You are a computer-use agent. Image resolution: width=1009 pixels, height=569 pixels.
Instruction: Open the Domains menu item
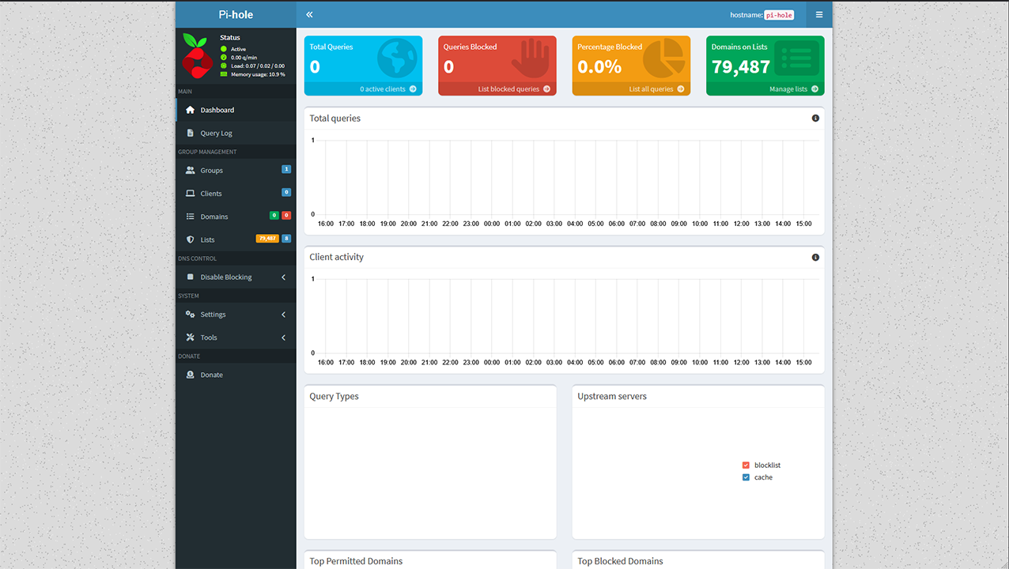click(x=214, y=217)
